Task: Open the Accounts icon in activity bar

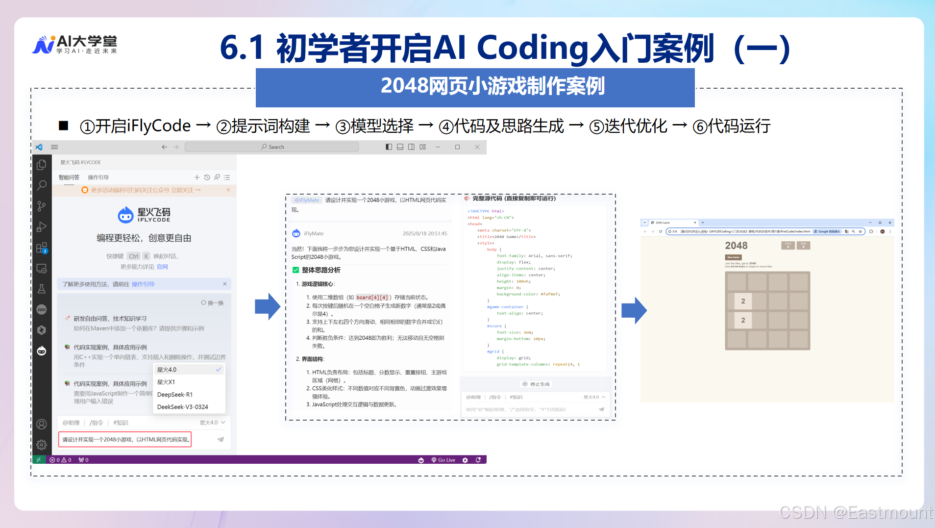Action: (42, 424)
